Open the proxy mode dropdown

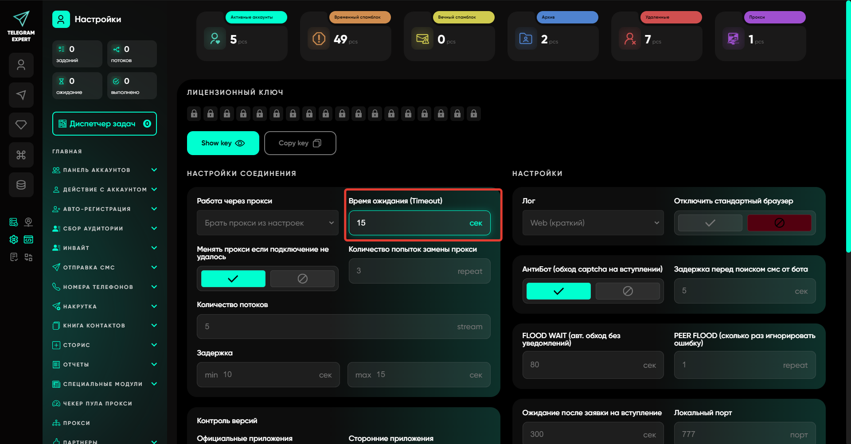(267, 223)
